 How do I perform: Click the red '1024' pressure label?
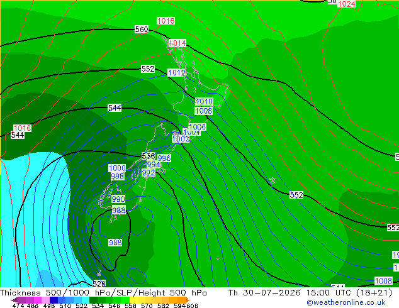click(346, 4)
